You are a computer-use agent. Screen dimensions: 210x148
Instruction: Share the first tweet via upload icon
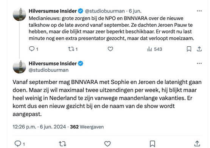tap(199, 49)
